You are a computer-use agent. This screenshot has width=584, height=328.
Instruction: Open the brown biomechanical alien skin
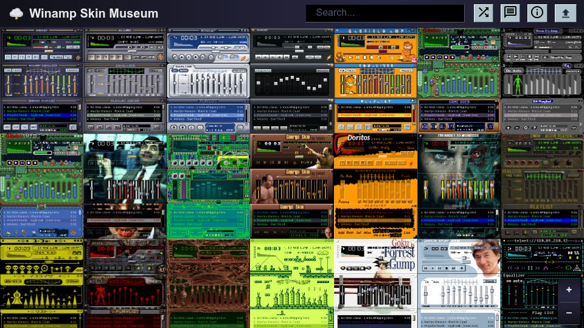click(x=209, y=284)
